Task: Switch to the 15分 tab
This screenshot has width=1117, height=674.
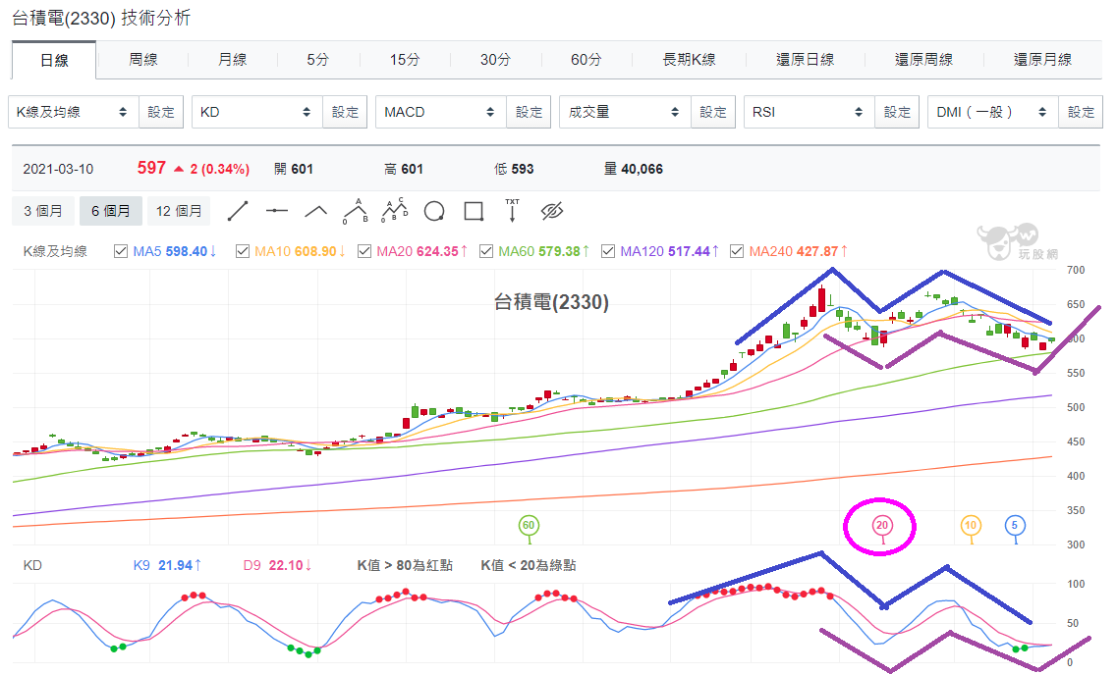Action: (x=405, y=60)
